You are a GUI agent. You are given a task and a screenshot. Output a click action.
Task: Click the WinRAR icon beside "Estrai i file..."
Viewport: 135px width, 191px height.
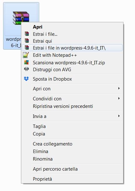27,34
